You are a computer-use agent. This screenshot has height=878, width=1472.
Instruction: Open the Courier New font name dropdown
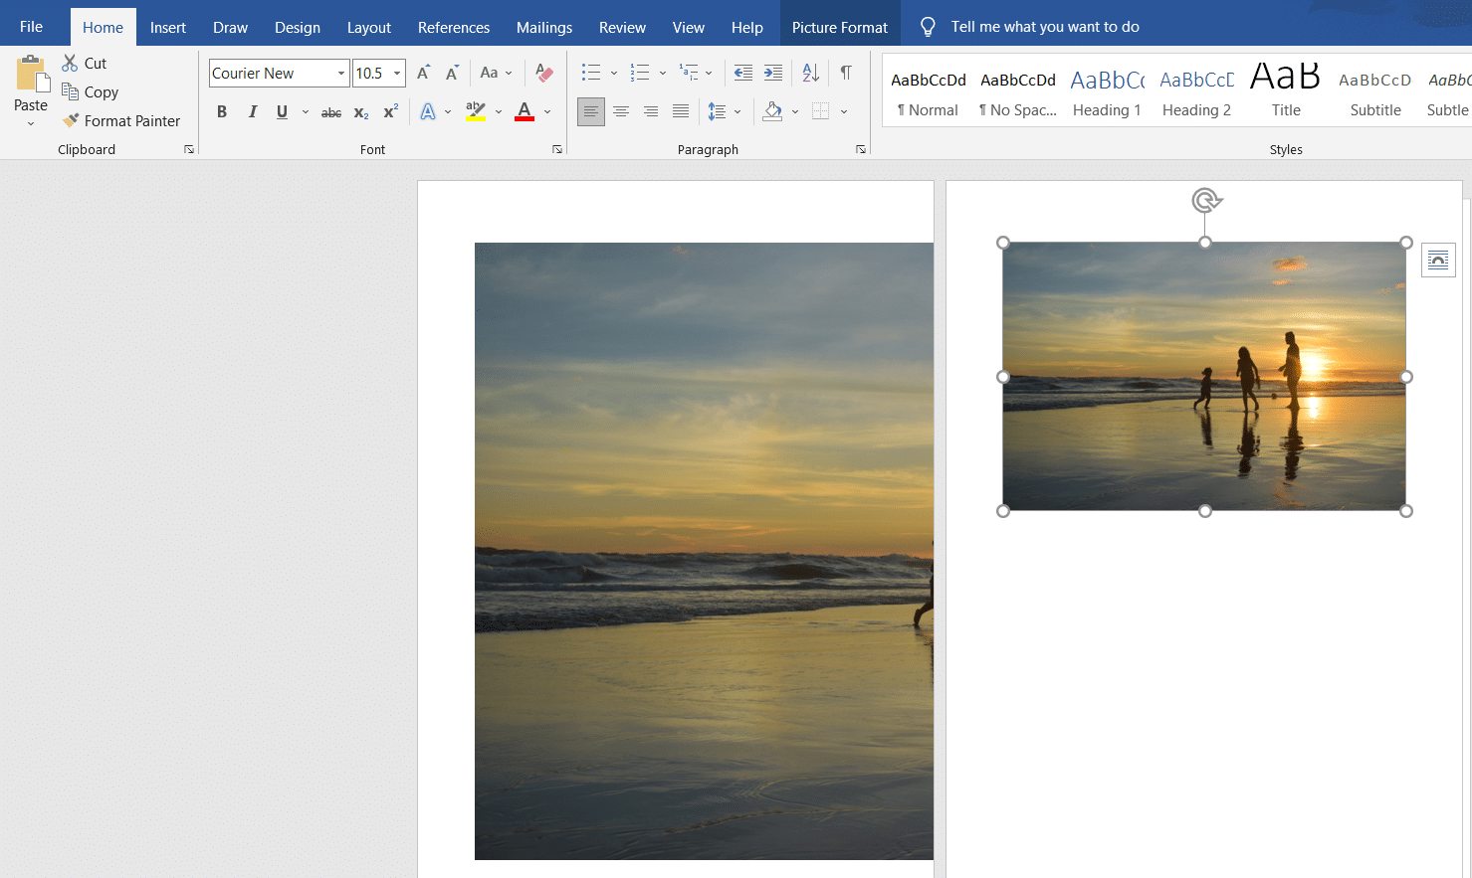click(341, 74)
